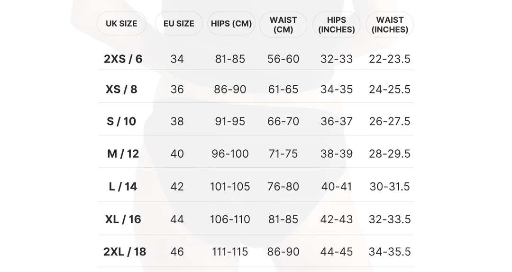The height and width of the screenshot is (272, 512).
Task: Choose the M / 12 size label
Action: [x=123, y=154]
